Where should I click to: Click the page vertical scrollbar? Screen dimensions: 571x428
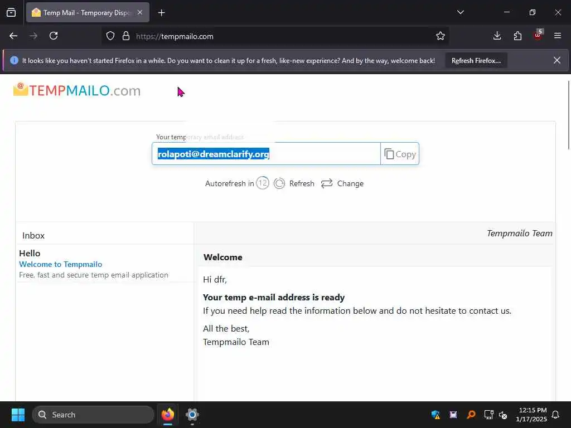point(569,115)
